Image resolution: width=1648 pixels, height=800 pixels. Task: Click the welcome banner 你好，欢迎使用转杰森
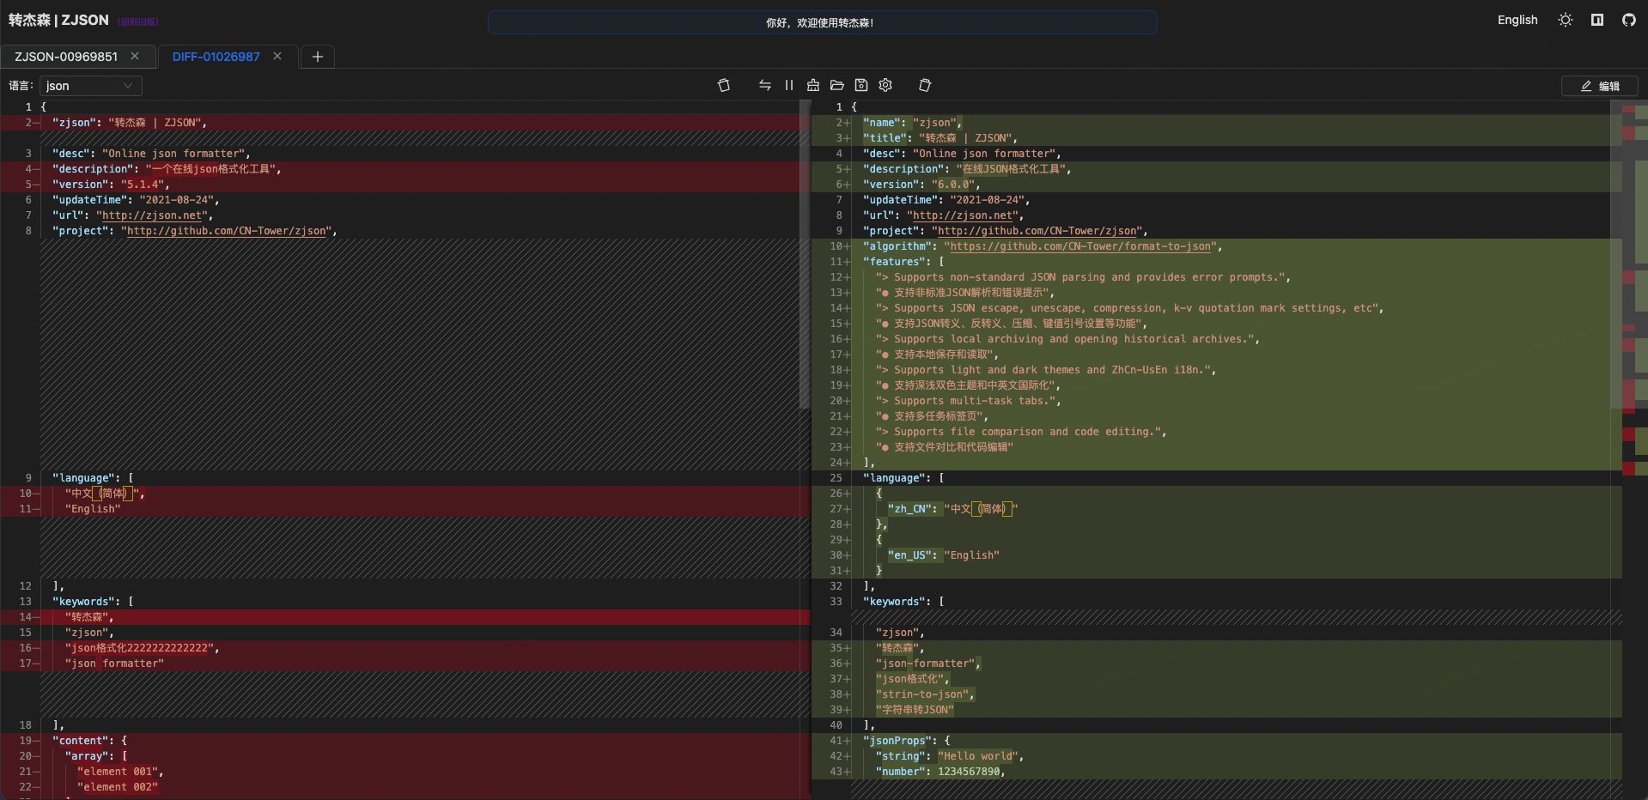(x=822, y=22)
